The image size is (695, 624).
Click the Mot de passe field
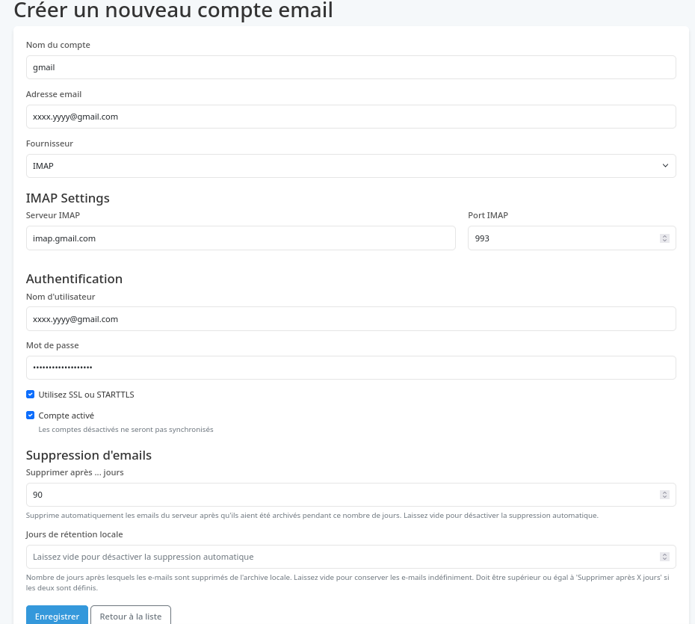tap(350, 367)
